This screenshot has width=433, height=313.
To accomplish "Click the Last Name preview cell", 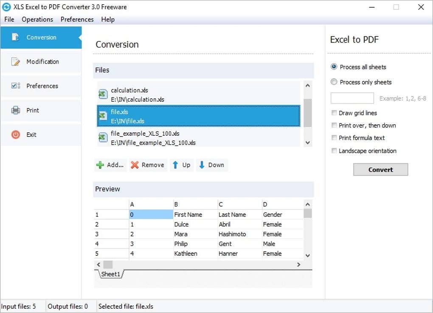I will (x=240, y=215).
